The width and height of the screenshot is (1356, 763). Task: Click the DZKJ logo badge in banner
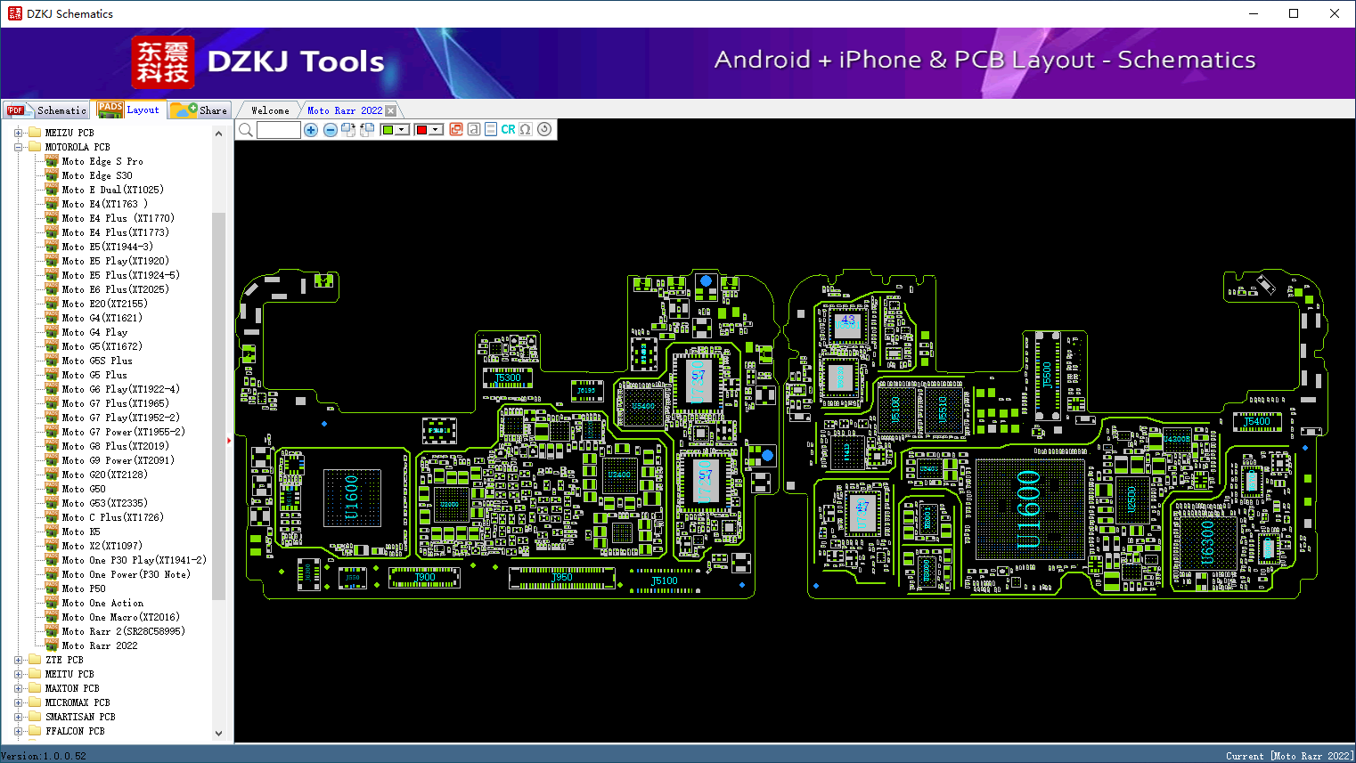tap(163, 62)
